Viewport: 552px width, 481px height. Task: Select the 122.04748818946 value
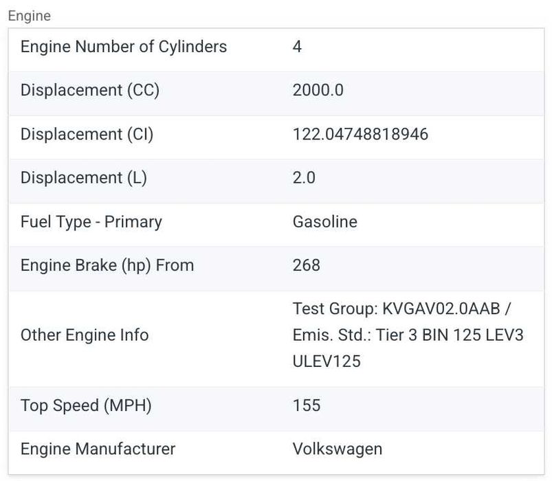(360, 134)
